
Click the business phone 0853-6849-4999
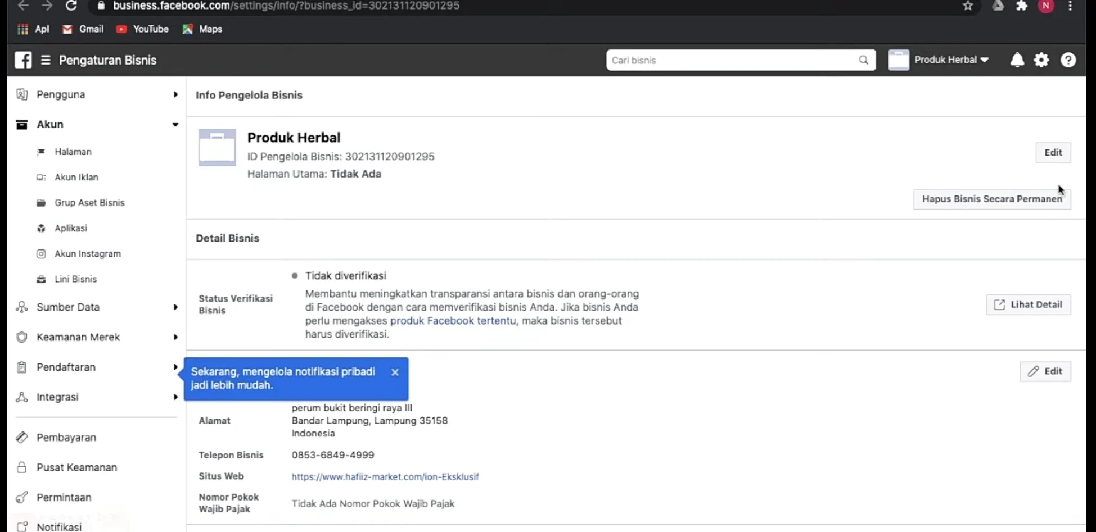333,455
